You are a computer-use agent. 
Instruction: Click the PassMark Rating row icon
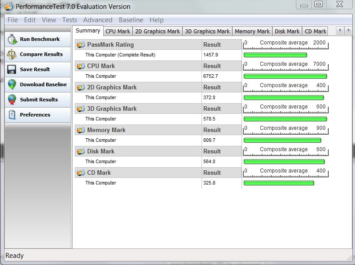81,45
